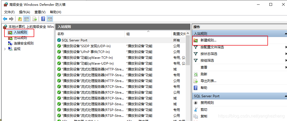
Task: Toggle the Show/Hide action pane toolbar icon
Action: pyautogui.click(x=50, y=19)
